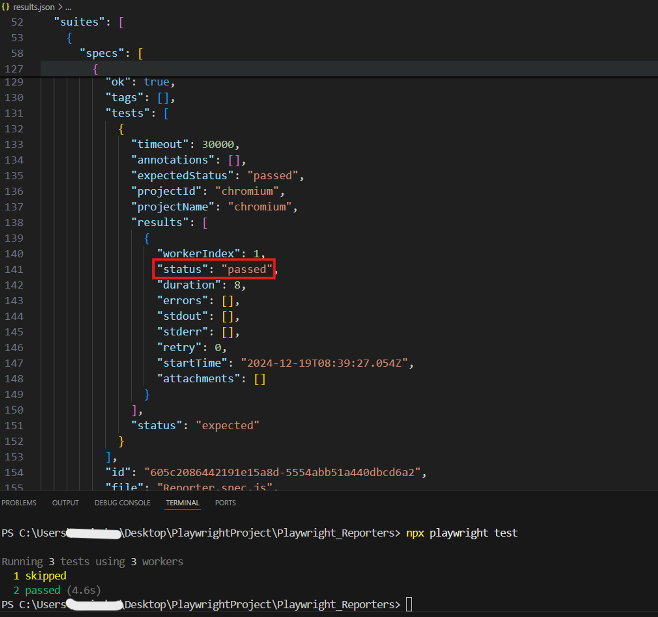658x617 pixels.
Task: Click the "1 skipped" terminal output
Action: pyautogui.click(x=39, y=576)
